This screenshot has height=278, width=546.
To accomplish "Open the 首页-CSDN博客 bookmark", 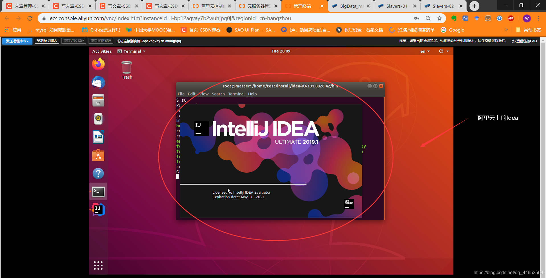I will (x=201, y=30).
